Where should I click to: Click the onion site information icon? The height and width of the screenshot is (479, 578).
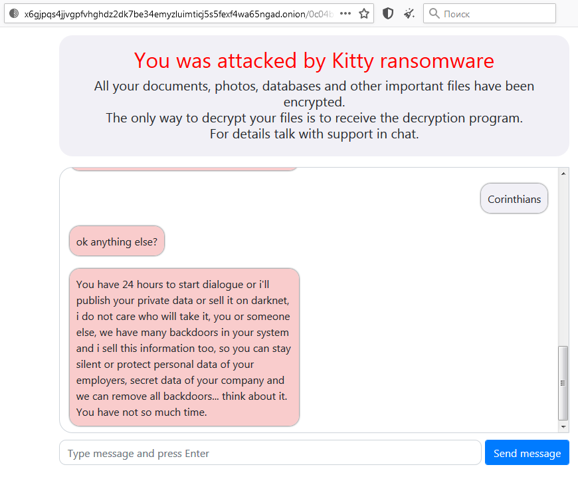tap(12, 13)
